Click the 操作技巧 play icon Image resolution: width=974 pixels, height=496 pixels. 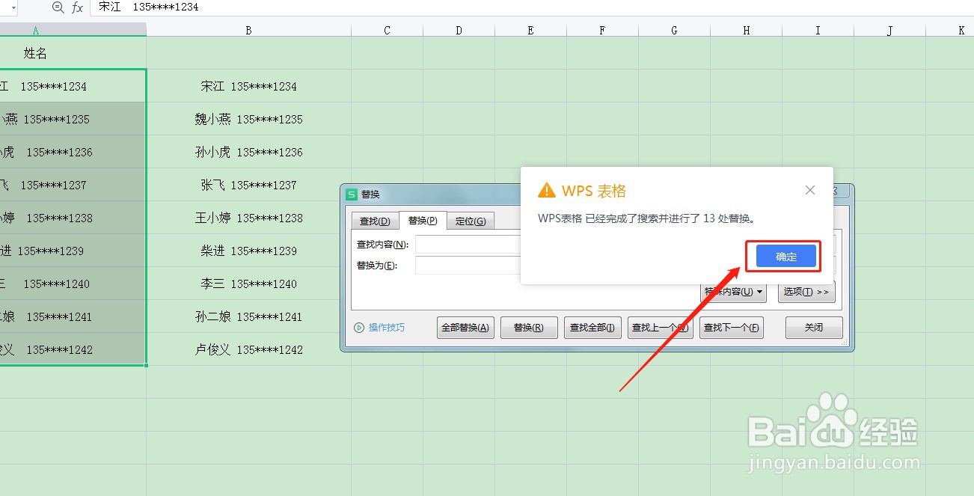359,328
